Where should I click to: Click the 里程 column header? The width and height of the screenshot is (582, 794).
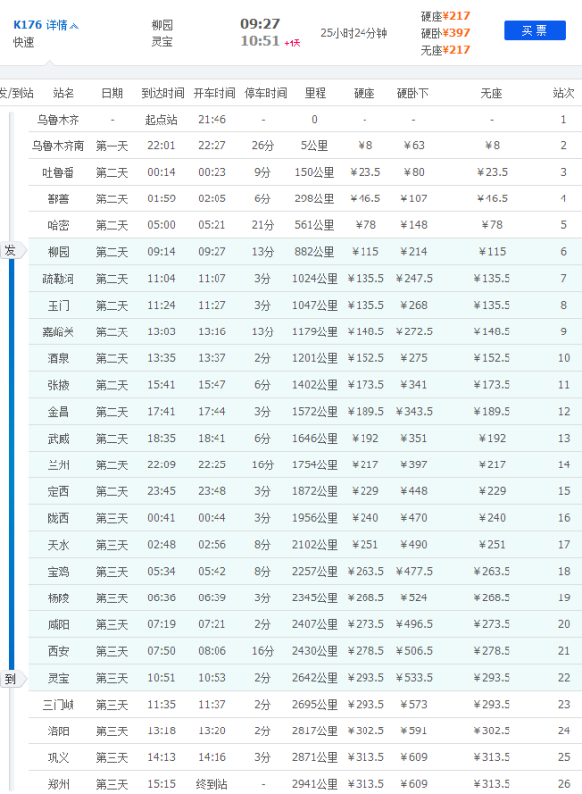(x=315, y=93)
